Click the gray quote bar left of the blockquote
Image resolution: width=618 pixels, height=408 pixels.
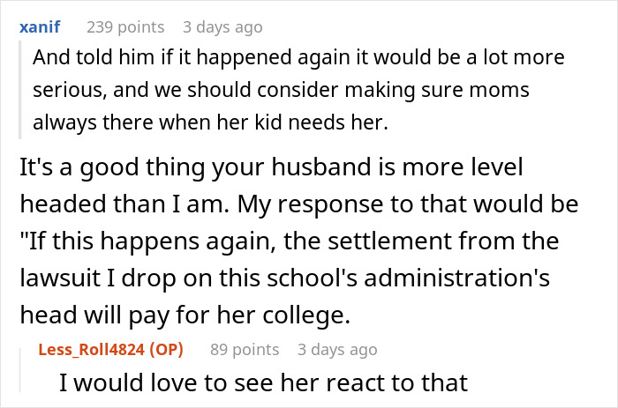[20, 91]
